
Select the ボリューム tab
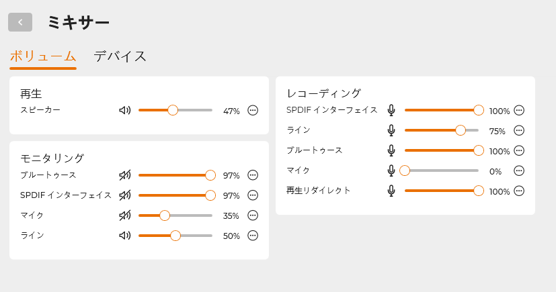(x=43, y=56)
